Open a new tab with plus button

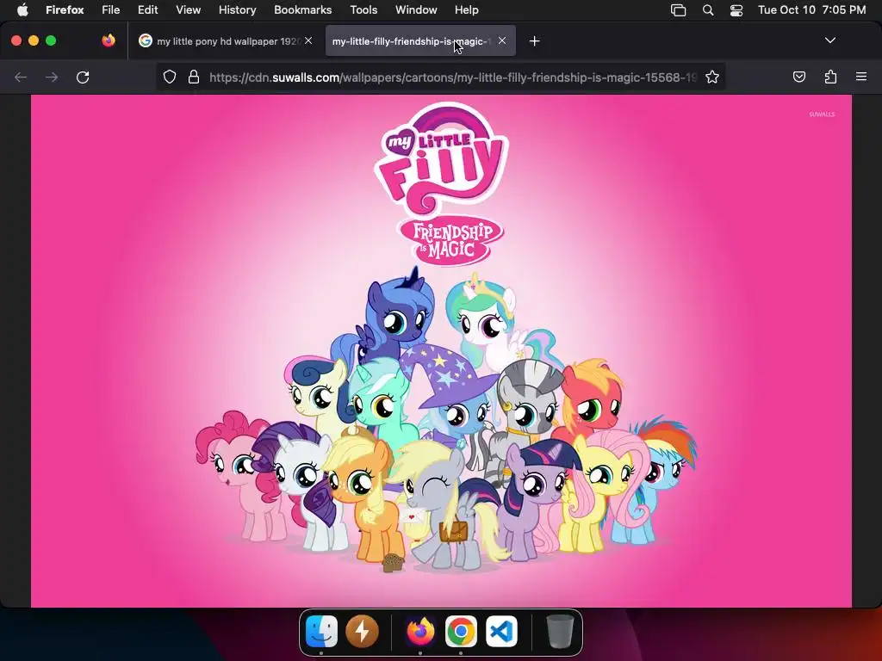[x=534, y=41]
